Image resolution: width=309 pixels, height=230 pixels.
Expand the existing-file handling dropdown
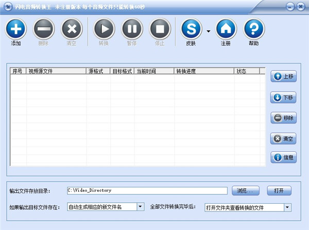[140, 207]
